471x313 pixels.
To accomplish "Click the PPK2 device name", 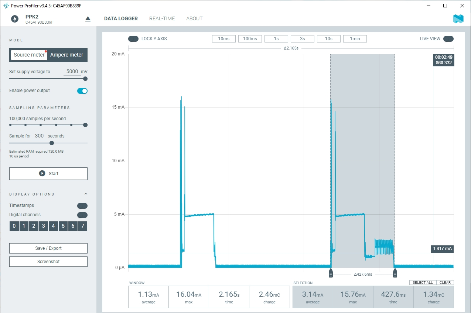I will [x=32, y=17].
